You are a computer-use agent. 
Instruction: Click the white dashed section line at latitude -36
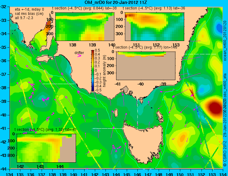200,54
